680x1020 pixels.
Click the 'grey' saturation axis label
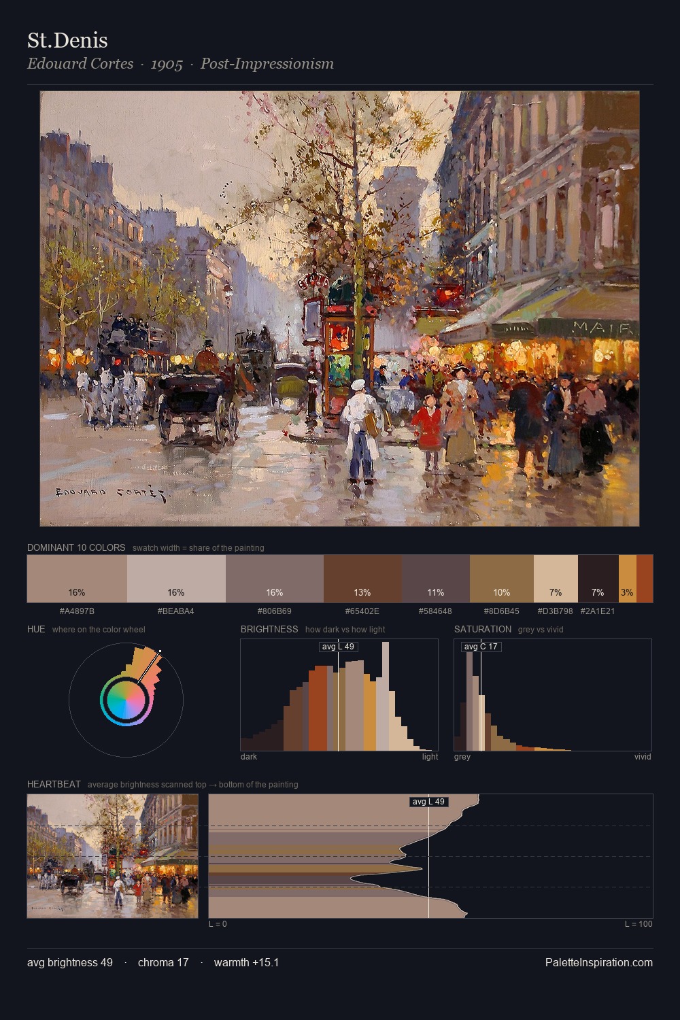pos(462,756)
